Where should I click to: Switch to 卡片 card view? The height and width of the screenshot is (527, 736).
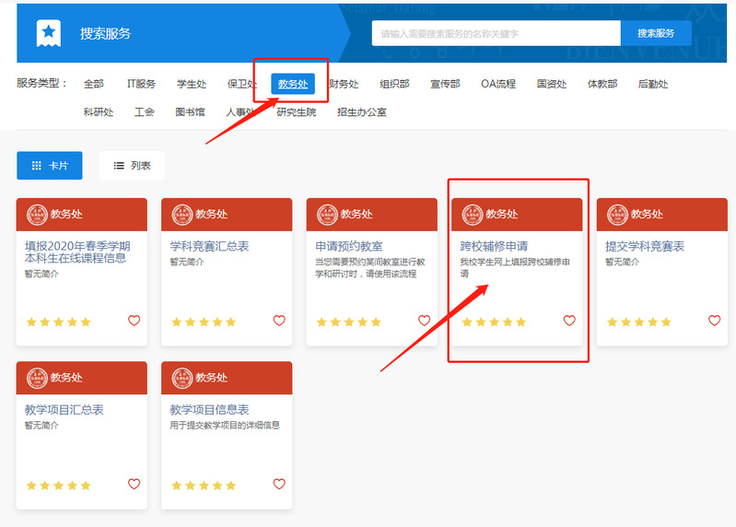(x=50, y=166)
